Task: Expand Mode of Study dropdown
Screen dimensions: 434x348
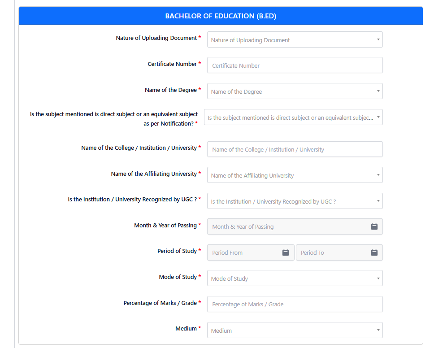Action: pyautogui.click(x=295, y=278)
